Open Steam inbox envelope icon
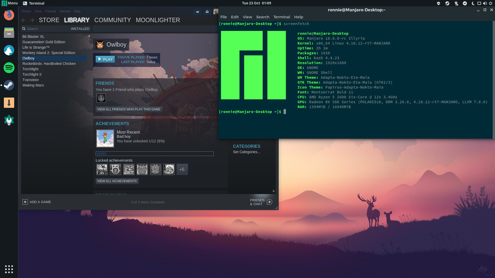The image size is (495, 278). pos(207,12)
